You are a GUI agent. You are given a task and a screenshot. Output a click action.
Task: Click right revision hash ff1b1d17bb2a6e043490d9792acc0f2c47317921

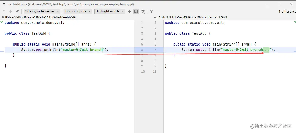192,17
